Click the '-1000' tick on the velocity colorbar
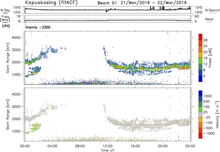The image size is (220, 152). [209, 133]
